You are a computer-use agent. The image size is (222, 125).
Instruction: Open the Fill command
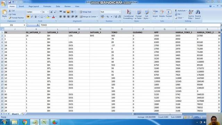tap(178, 14)
